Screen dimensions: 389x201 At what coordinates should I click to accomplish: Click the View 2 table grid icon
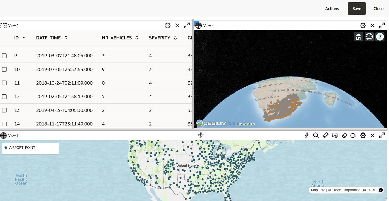[4, 26]
